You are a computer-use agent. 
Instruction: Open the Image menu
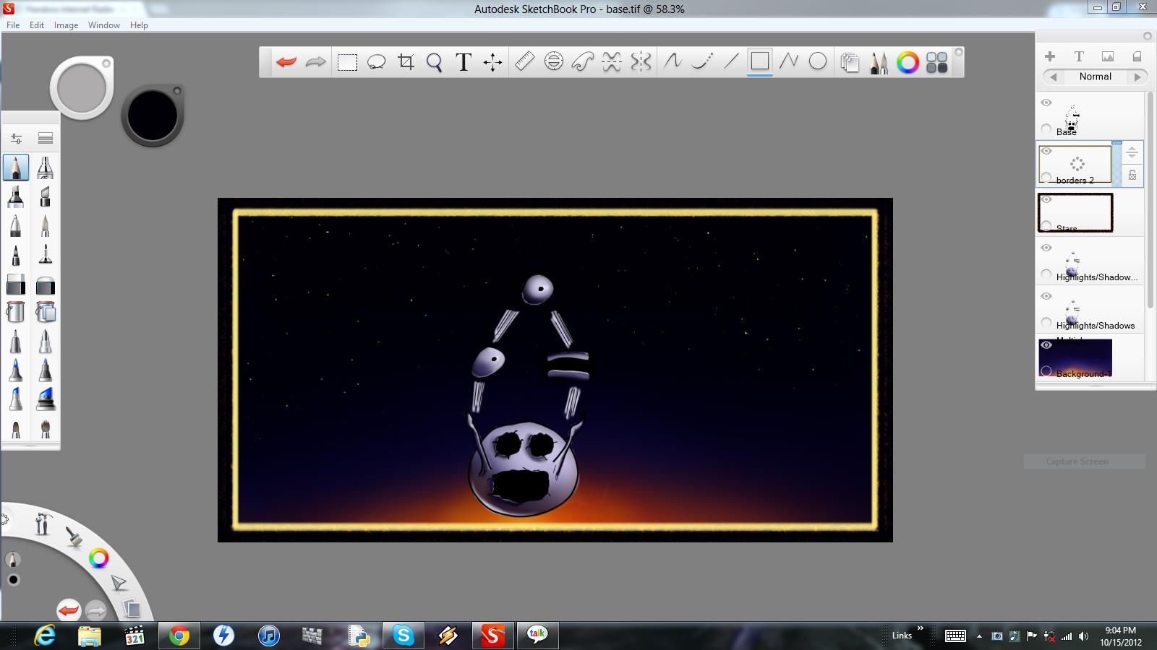pos(66,25)
